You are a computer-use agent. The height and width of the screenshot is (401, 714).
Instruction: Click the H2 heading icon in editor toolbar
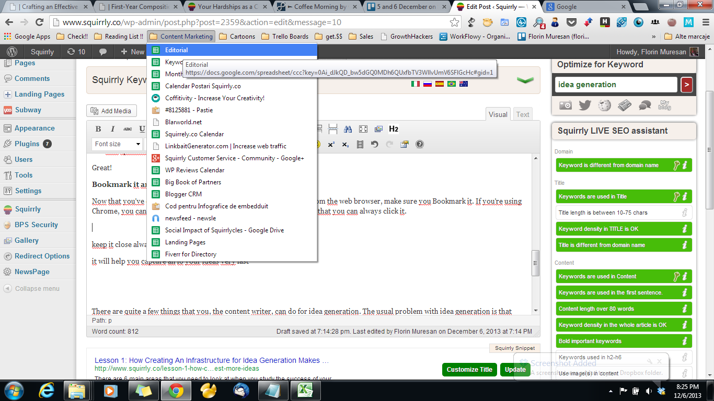tap(394, 129)
